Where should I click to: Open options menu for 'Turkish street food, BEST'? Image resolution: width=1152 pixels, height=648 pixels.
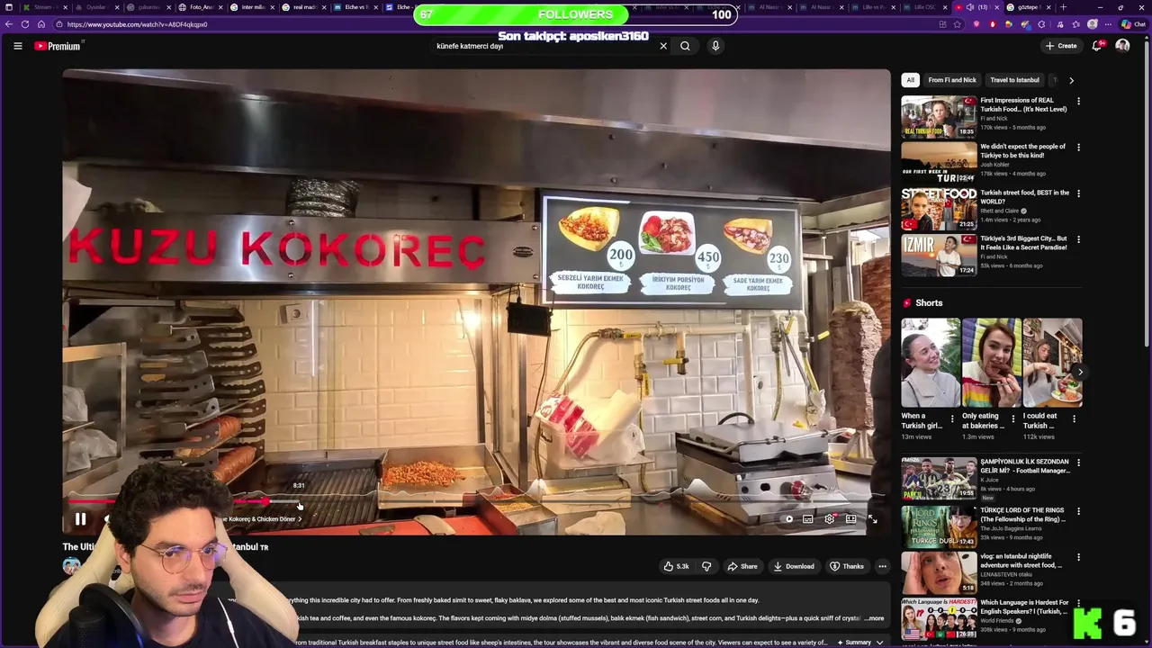(x=1078, y=193)
